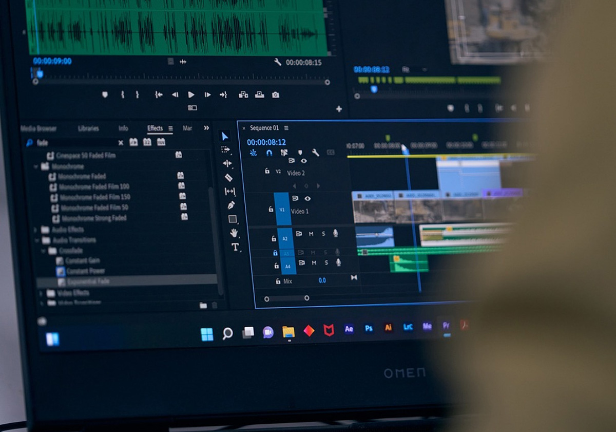Select the Selection arrow tool
The height and width of the screenshot is (432, 616).
point(225,136)
